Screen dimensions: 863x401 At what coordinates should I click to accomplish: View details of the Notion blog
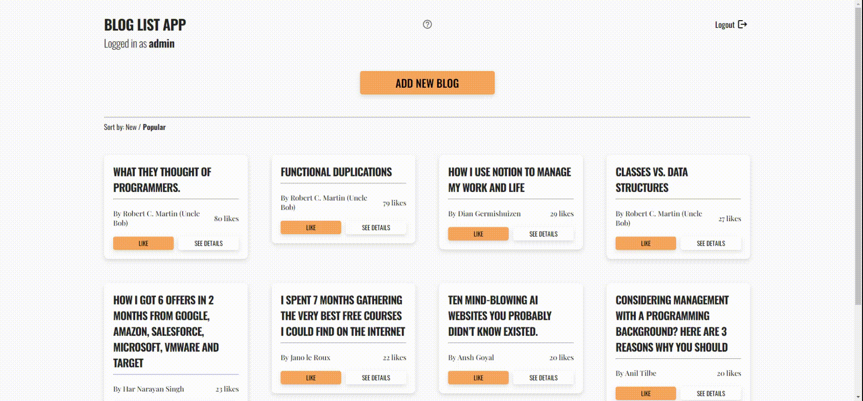tap(543, 234)
